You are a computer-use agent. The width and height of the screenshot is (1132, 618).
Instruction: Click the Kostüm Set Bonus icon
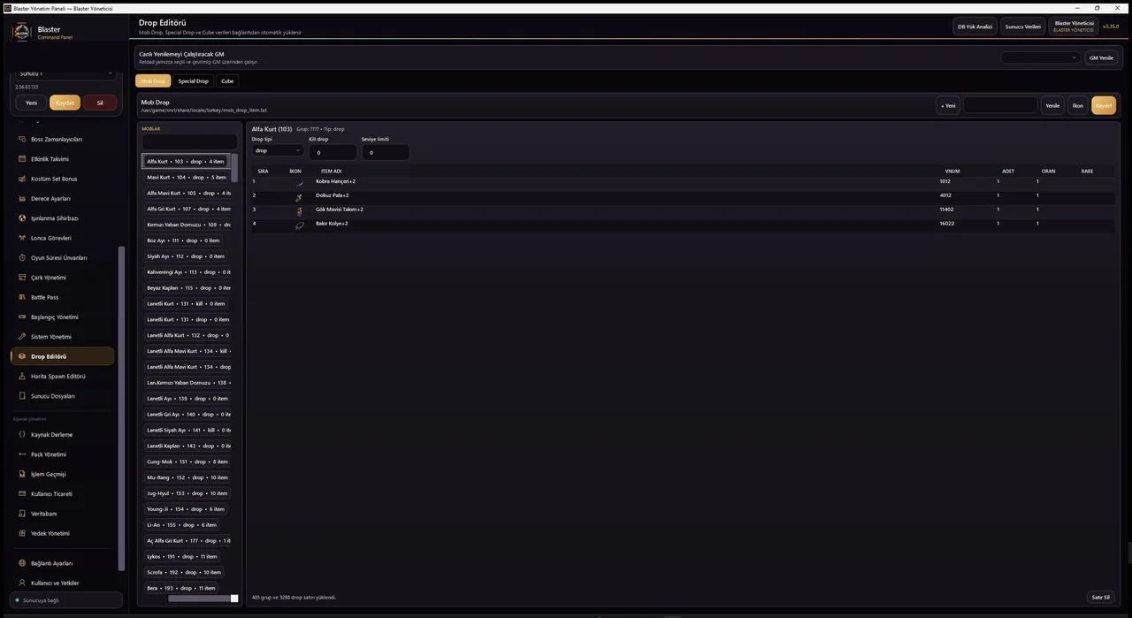[x=22, y=179]
